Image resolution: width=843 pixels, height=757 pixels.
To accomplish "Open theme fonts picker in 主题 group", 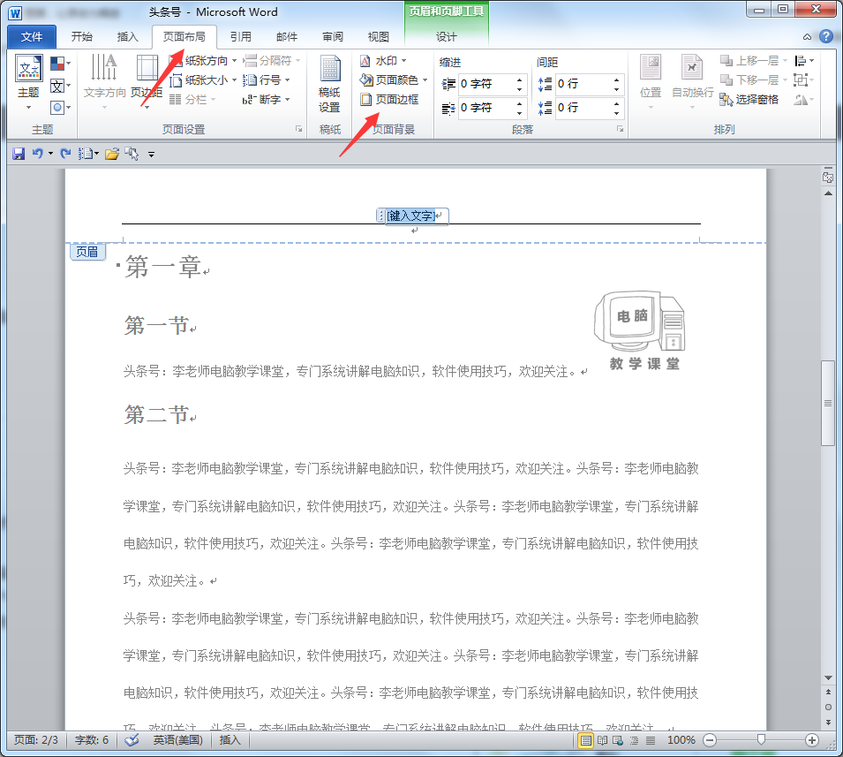I will tap(60, 86).
